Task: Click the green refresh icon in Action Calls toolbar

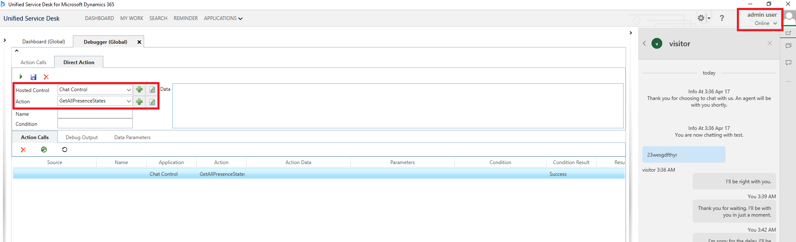Action: tap(44, 150)
